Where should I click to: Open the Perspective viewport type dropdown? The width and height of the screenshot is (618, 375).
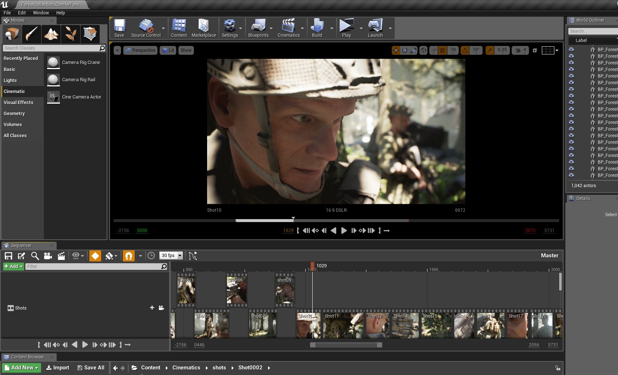point(140,50)
